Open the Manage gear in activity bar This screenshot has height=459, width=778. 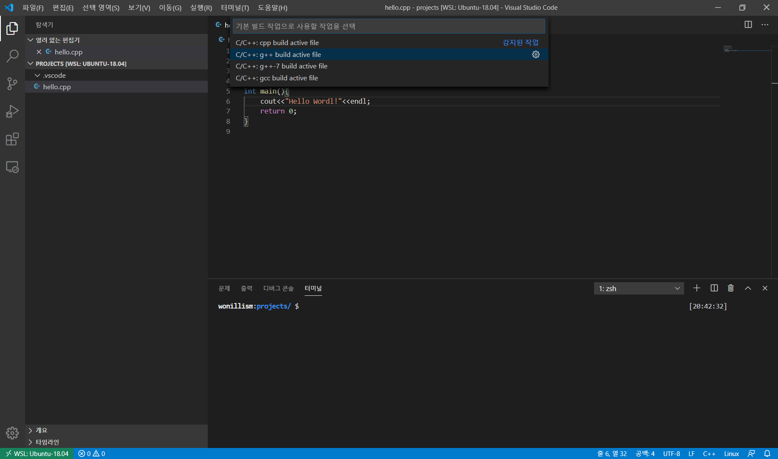point(12,433)
